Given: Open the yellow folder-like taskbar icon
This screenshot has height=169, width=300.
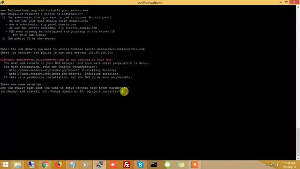Looking at the screenshot, I should 181,165.
